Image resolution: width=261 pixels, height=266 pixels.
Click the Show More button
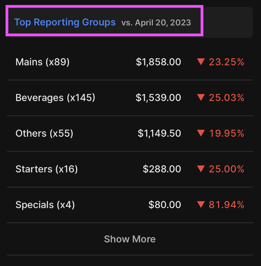point(130,239)
